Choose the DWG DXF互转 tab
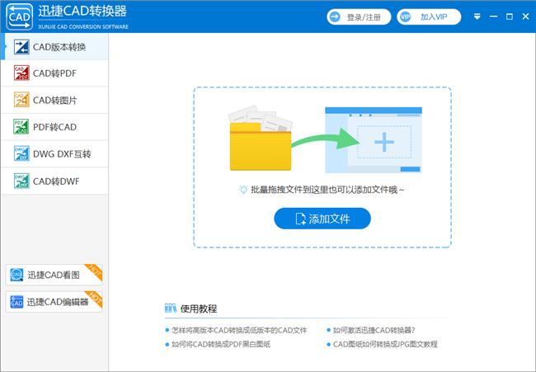Viewport: 536px width, 372px height. click(x=54, y=154)
